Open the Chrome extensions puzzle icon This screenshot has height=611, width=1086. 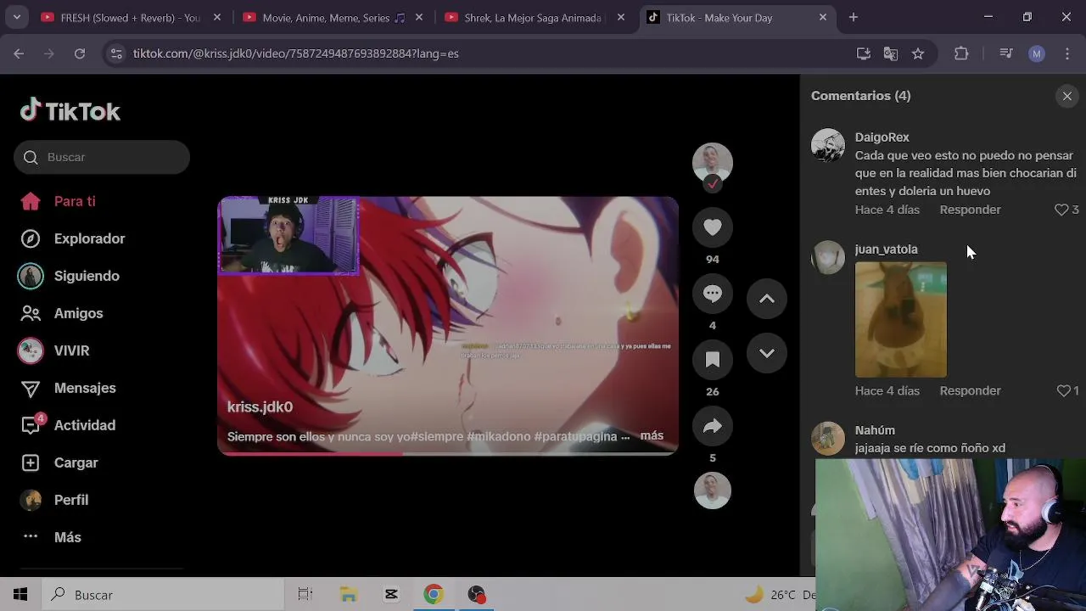961,53
